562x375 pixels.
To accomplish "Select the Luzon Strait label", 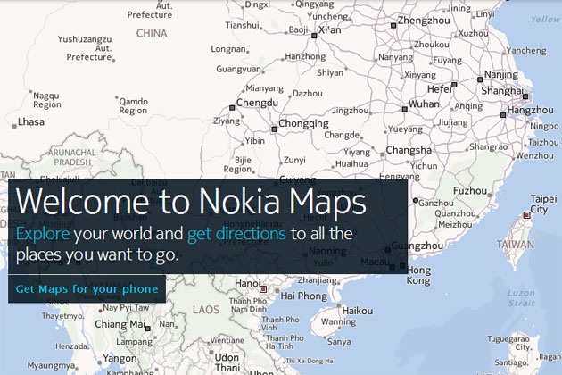I will click(521, 298).
